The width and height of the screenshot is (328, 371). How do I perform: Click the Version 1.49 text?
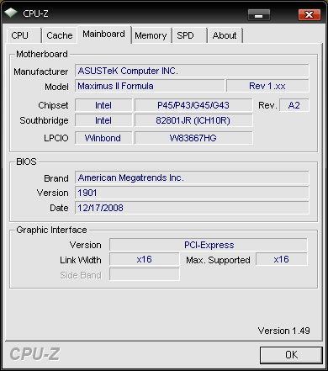click(283, 331)
